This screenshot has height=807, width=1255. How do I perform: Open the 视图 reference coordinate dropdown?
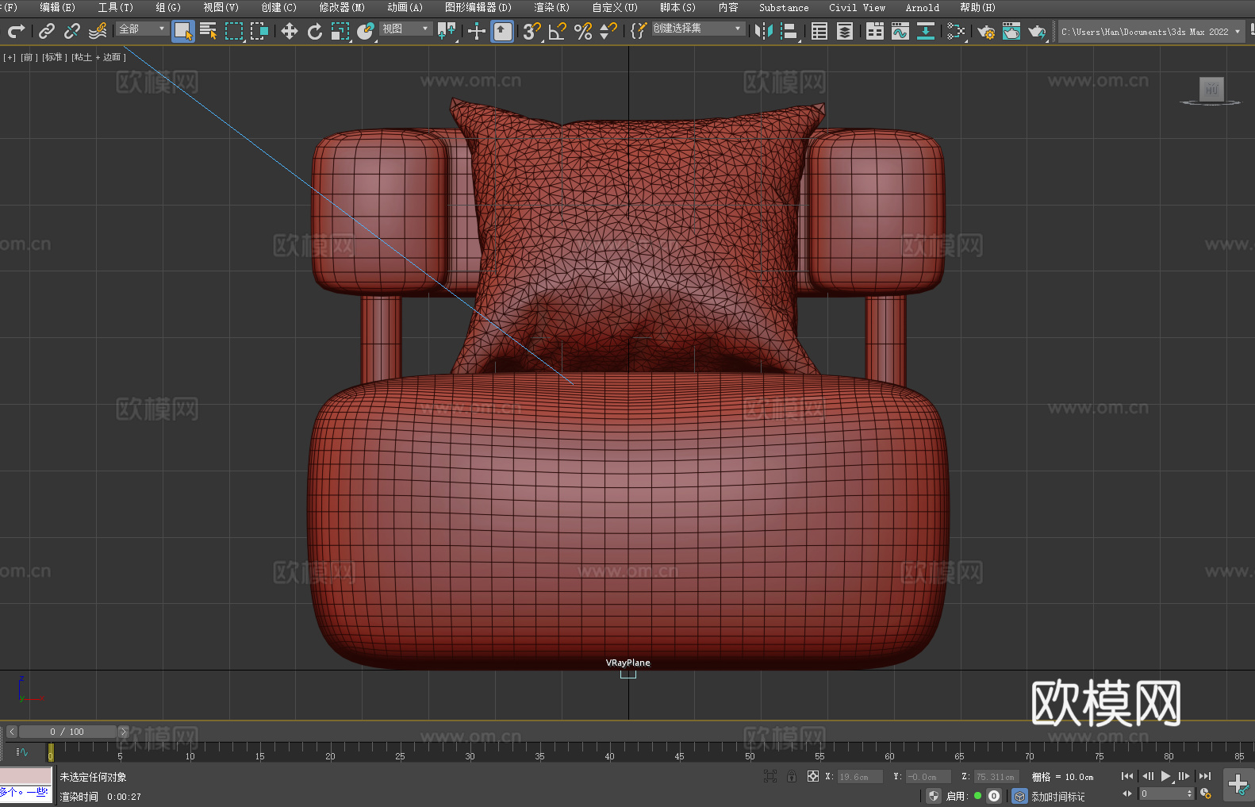[406, 29]
